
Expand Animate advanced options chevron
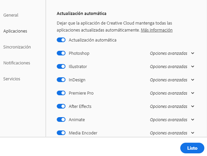[193, 120]
